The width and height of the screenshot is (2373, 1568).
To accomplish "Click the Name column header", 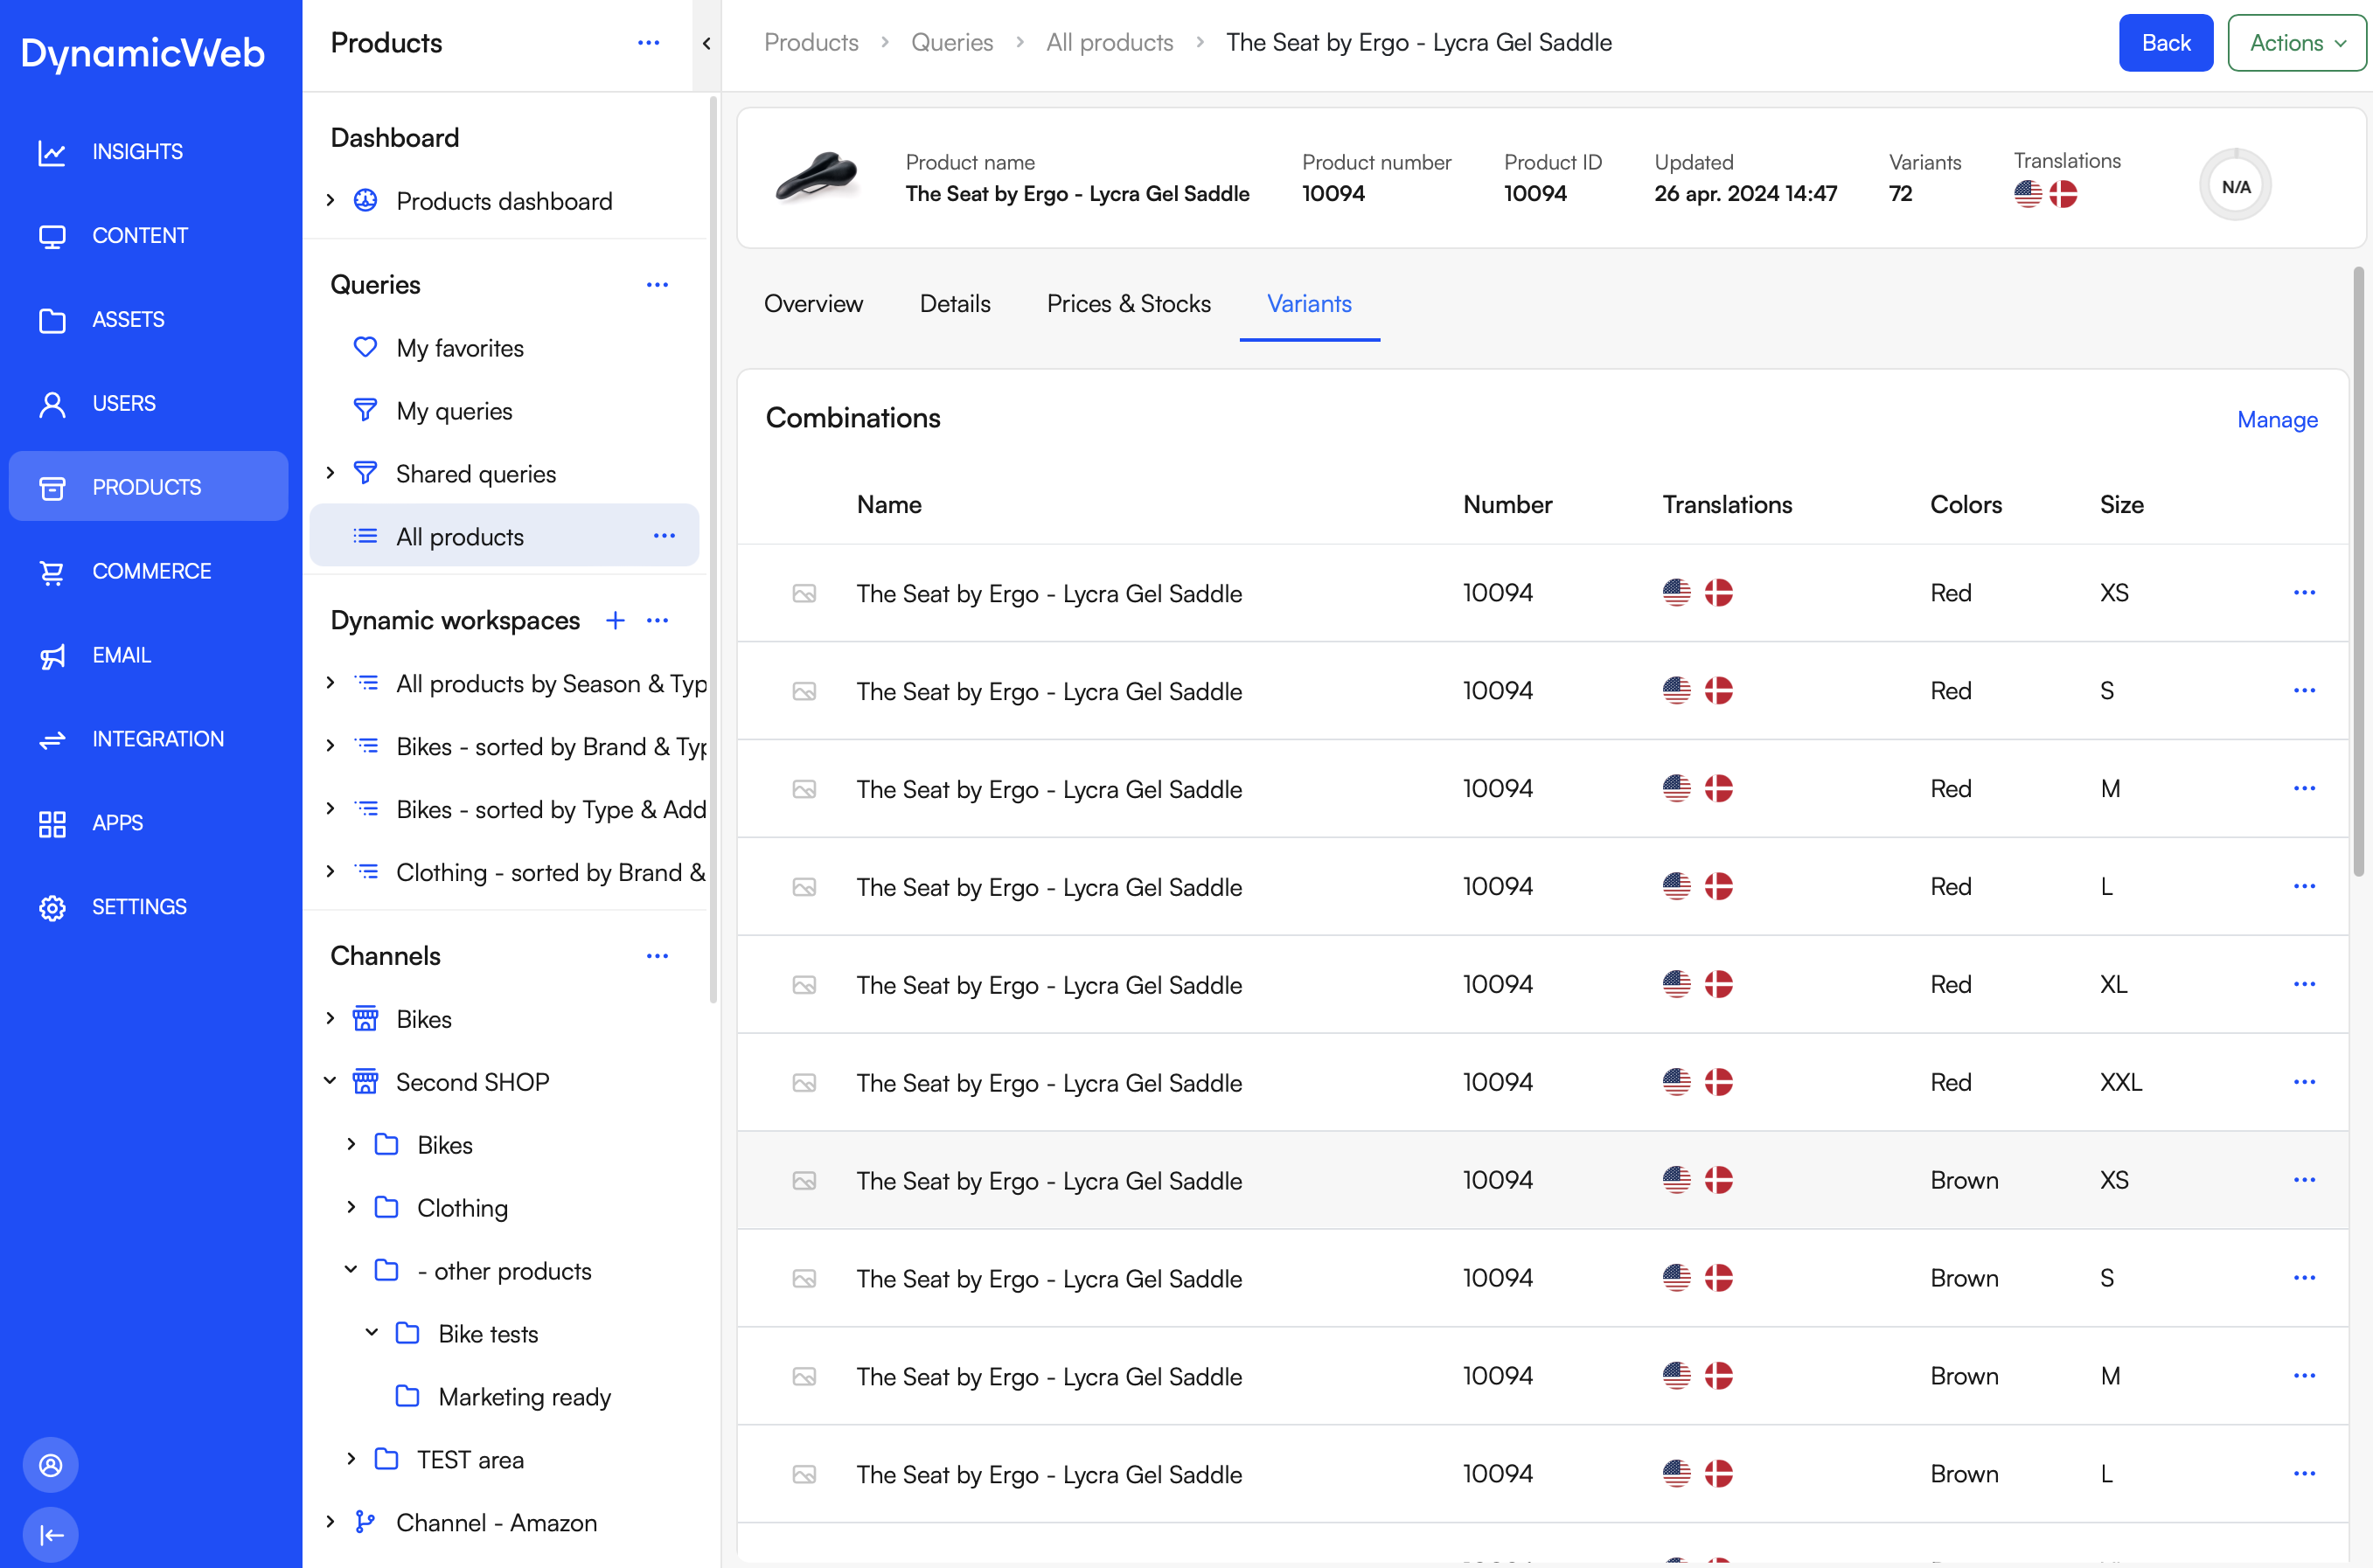I will [889, 505].
